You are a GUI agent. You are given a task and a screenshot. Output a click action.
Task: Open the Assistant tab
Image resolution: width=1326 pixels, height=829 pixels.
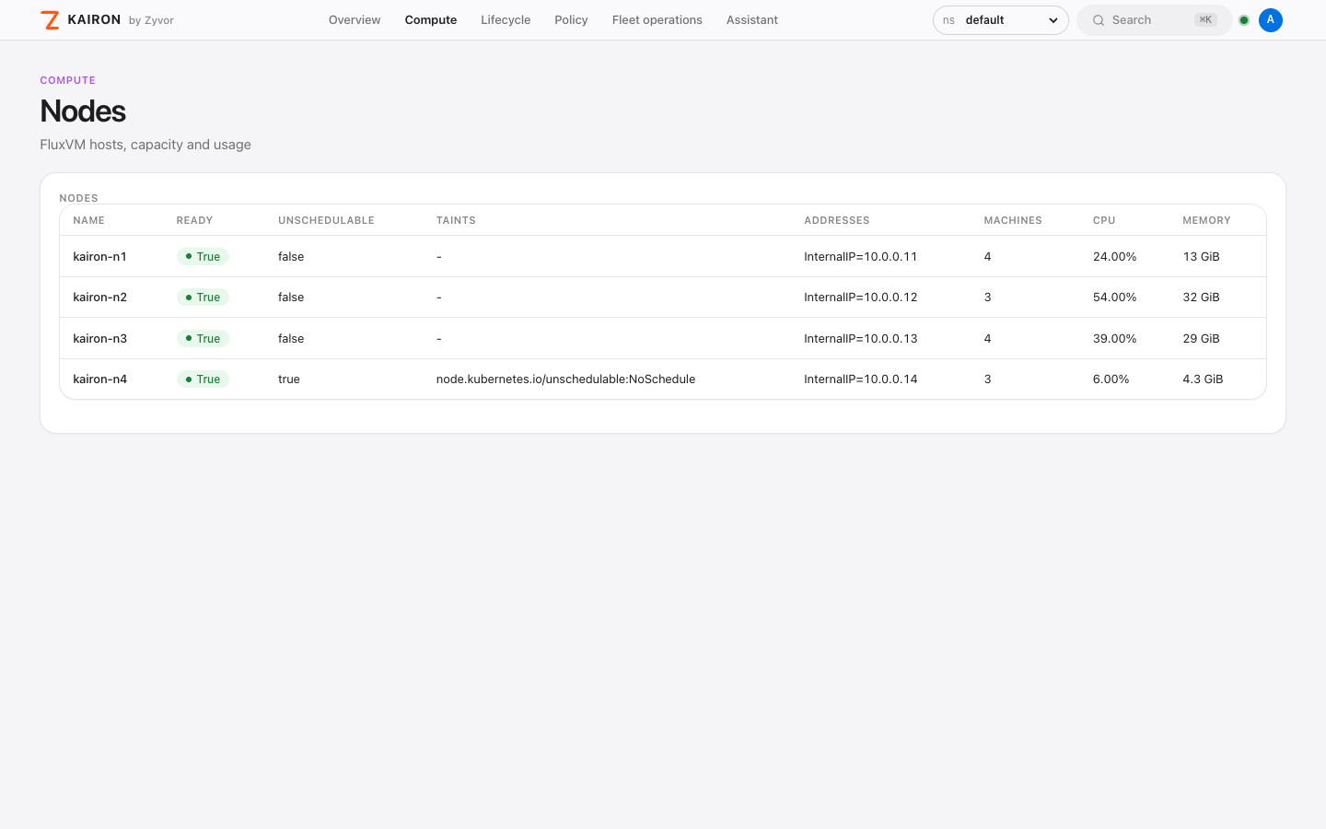coord(751,20)
